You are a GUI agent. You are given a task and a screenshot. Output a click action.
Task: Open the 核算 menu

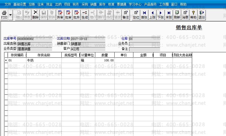111,4
